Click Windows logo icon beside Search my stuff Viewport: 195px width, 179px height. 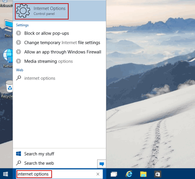(19, 154)
